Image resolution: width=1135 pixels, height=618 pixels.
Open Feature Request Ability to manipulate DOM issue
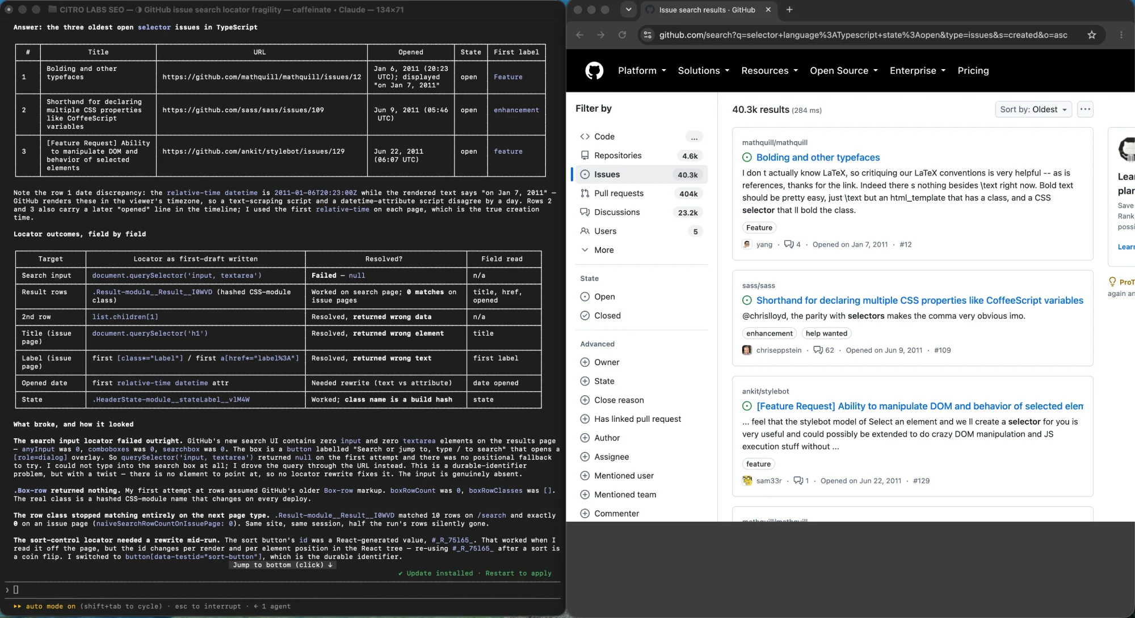click(x=919, y=407)
